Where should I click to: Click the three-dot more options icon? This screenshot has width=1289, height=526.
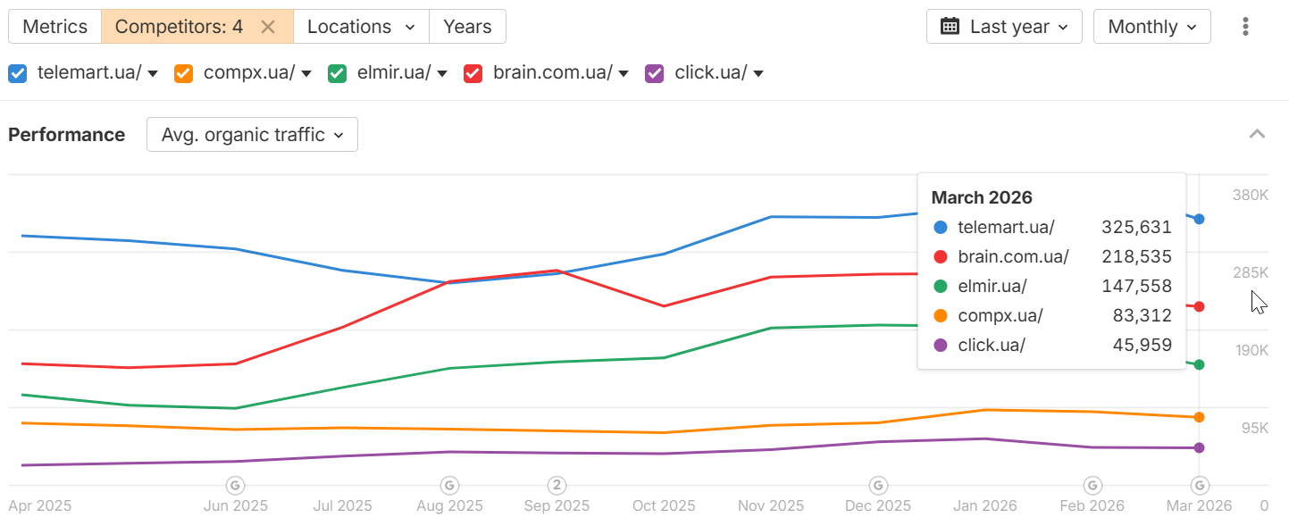tap(1245, 27)
